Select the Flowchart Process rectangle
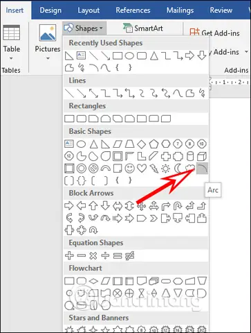Viewport: 251px width, 333px height. pos(69,281)
